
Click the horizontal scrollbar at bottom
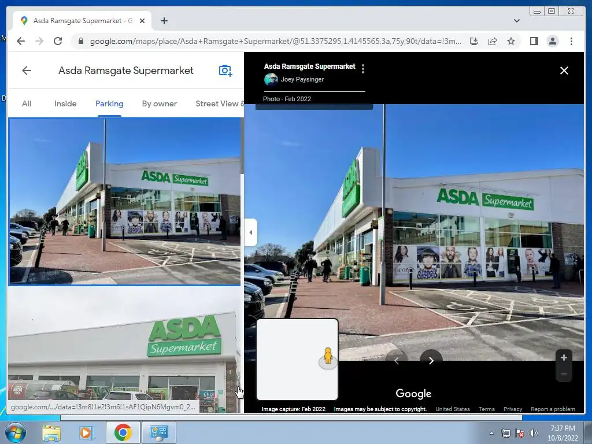click(x=291, y=417)
